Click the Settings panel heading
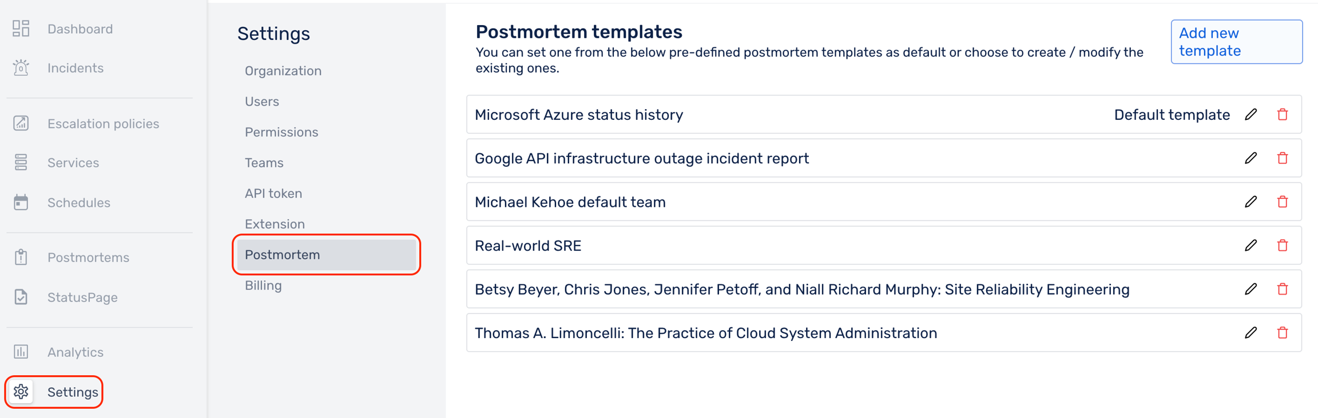Image resolution: width=1318 pixels, height=418 pixels. [273, 34]
